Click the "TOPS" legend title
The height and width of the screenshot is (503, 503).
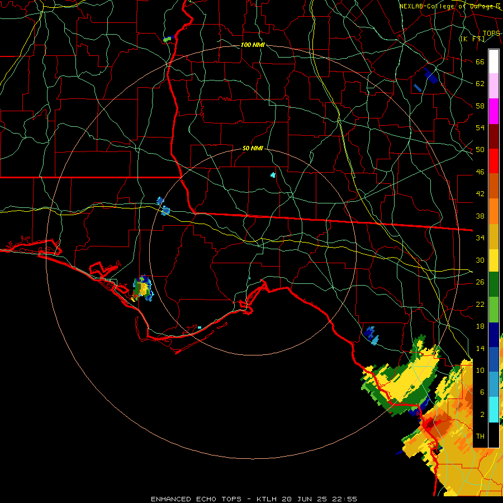click(491, 34)
